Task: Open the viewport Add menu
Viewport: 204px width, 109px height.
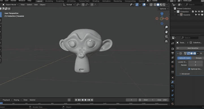Action: pos(36,5)
